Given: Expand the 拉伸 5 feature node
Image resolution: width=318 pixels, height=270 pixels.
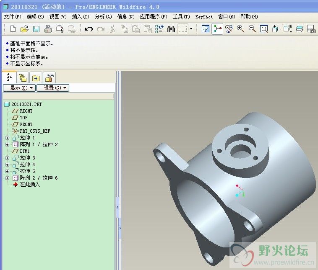Looking at the screenshot, I should [x=7, y=171].
